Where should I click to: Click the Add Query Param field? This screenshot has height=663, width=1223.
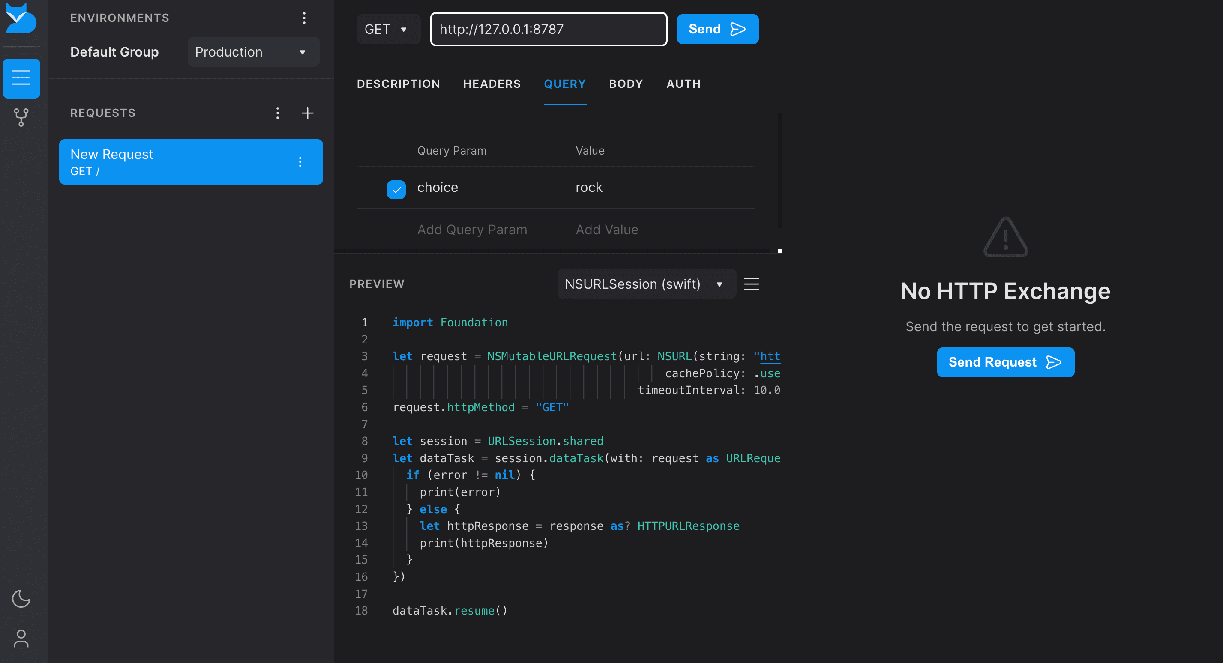472,230
